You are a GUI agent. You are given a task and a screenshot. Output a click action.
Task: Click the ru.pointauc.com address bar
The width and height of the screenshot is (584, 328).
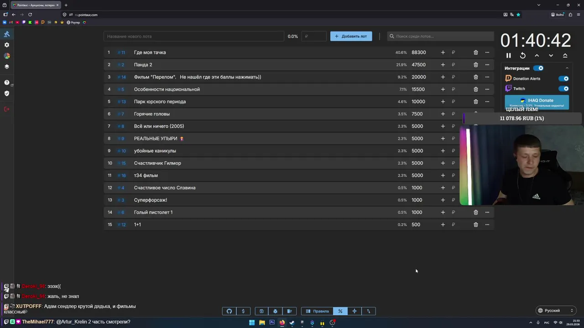tap(86, 15)
